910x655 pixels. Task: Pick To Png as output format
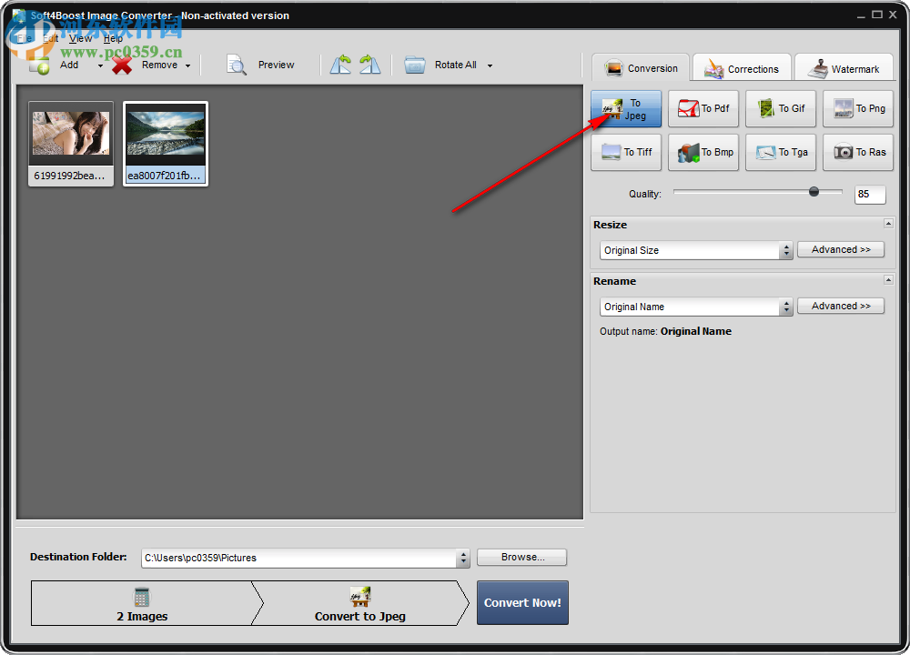tap(857, 108)
